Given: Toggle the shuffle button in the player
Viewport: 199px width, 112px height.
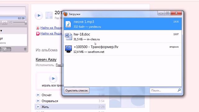Looking at the screenshot, I should (x=5, y=23).
